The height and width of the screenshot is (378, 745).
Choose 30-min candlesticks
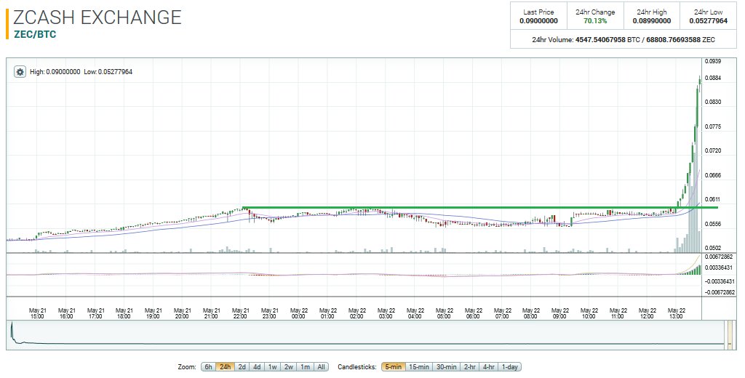tap(447, 366)
